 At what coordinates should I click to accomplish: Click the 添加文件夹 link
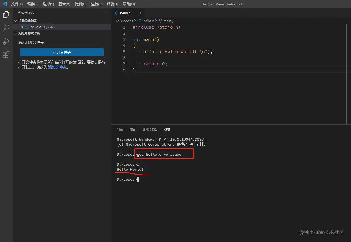pyautogui.click(x=57, y=67)
